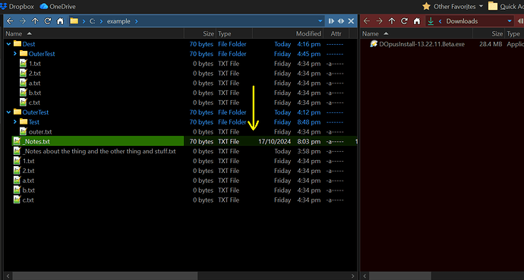Collapse the top-level OuterTest folder
524x280 pixels.
click(8, 112)
